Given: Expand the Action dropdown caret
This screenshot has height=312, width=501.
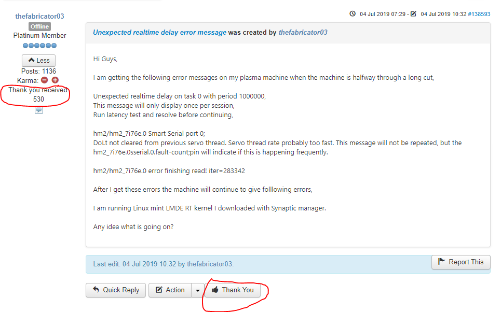Looking at the screenshot, I should (198, 290).
